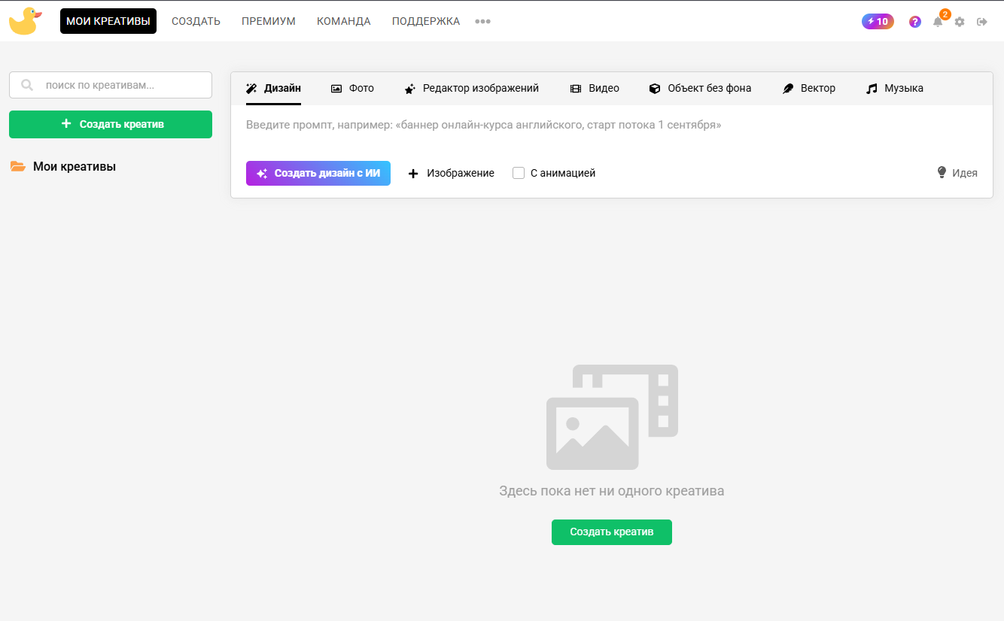
Task: Select the Мои креативы folder in sidebar
Action: coord(63,167)
